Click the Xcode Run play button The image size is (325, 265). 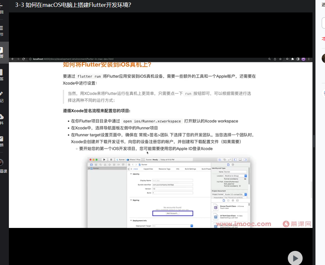pyautogui.click(x=104, y=160)
